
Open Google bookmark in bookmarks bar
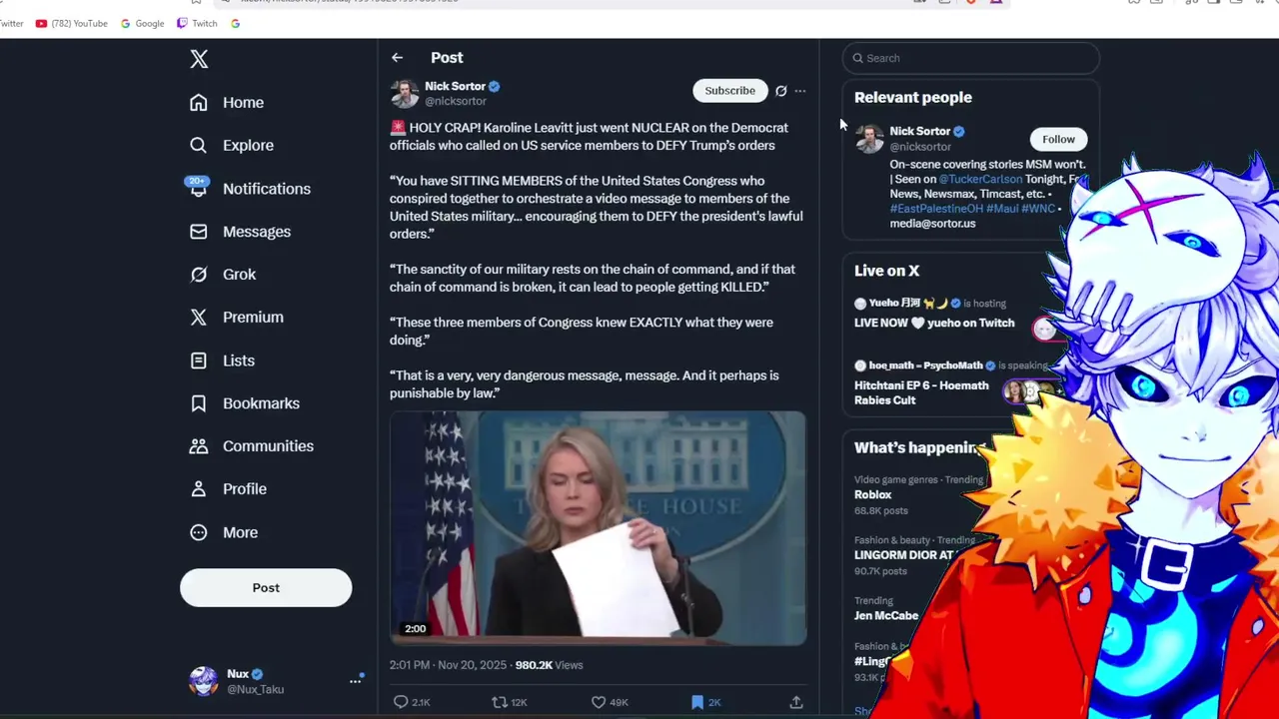click(x=142, y=23)
